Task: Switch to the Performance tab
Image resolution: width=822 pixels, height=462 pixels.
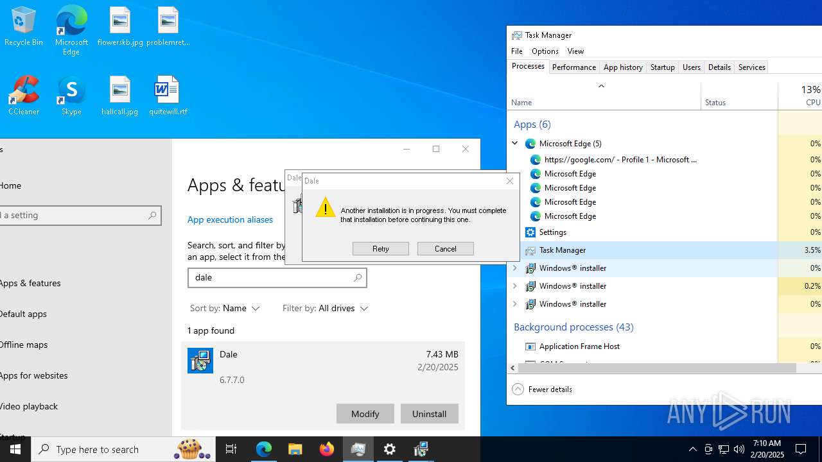Action: click(x=574, y=67)
